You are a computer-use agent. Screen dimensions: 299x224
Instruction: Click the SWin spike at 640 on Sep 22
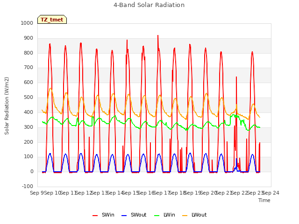[236, 77]
